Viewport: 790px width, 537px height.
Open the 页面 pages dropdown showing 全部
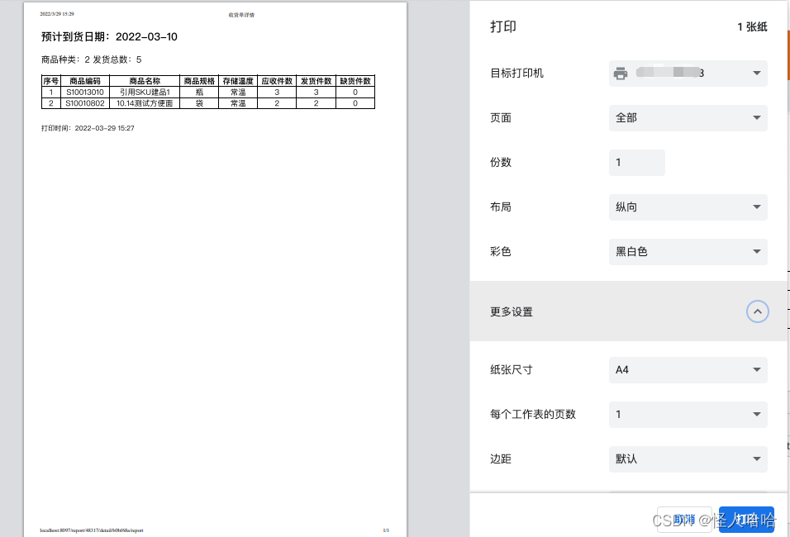pos(688,118)
